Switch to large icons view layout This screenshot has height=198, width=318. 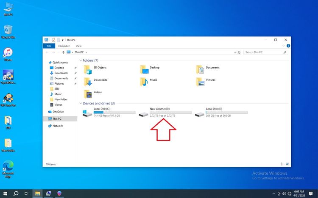point(287,164)
